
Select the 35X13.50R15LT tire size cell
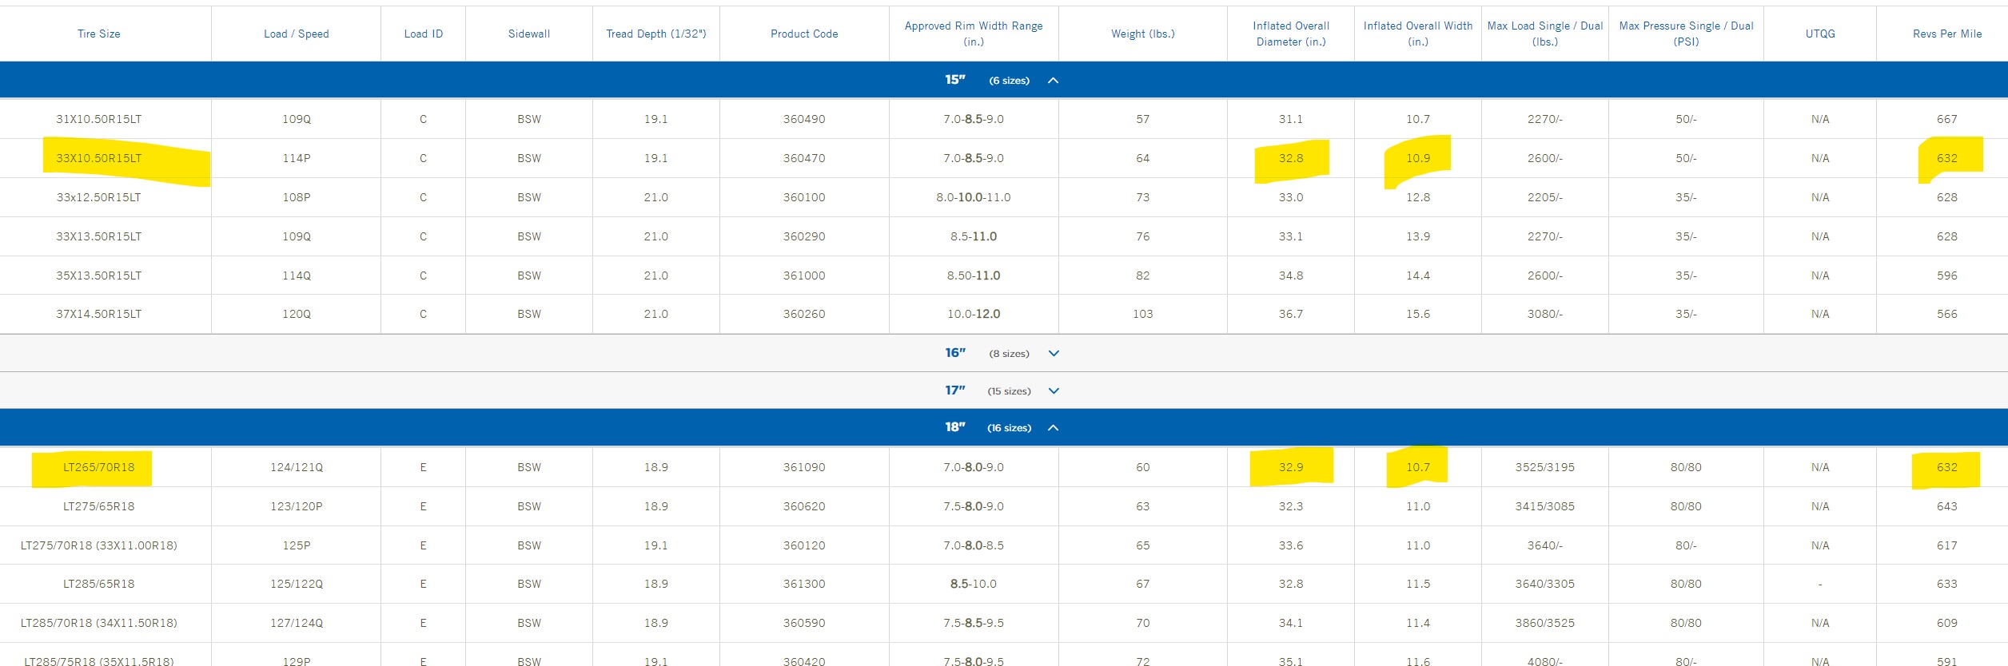coord(99,276)
